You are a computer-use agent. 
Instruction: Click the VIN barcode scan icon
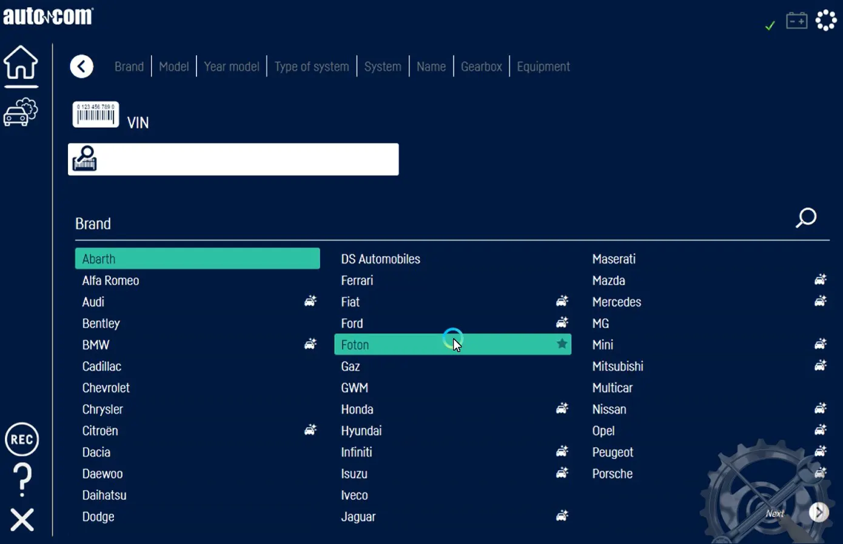point(96,114)
